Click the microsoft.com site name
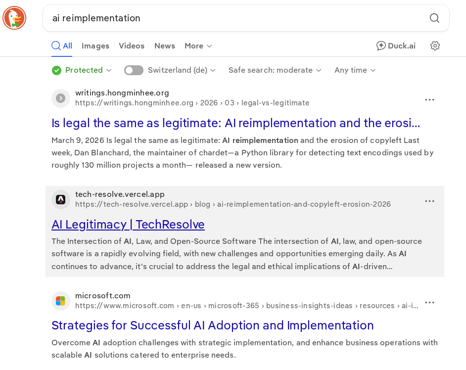The image size is (466, 370). [103, 295]
